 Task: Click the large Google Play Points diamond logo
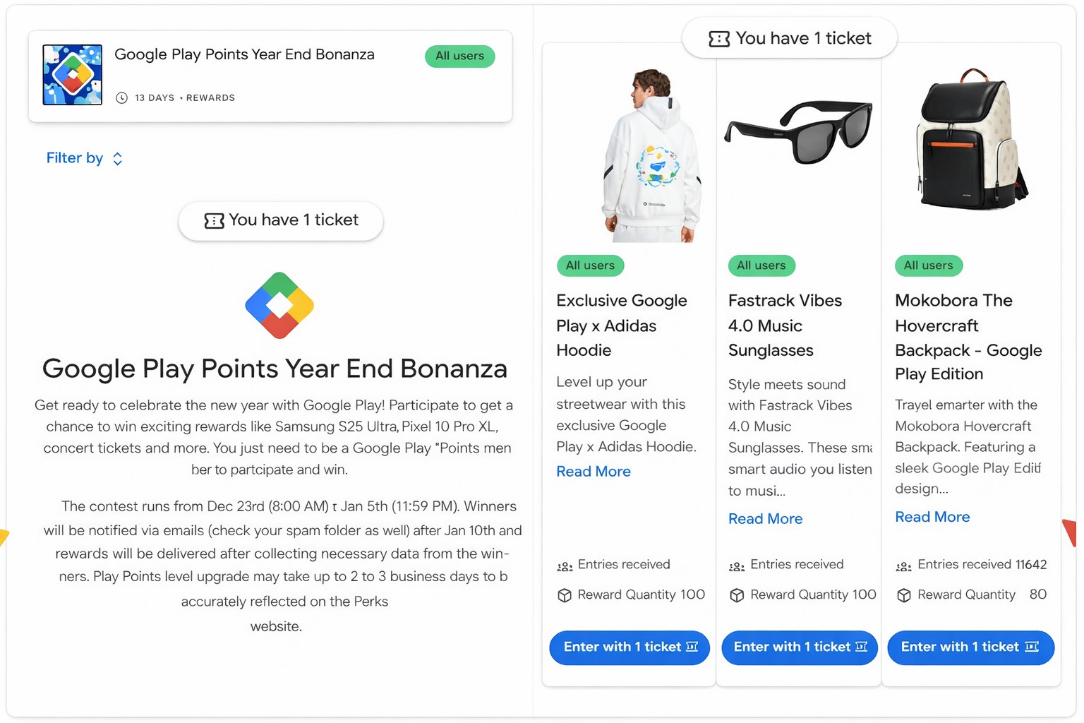[x=279, y=305]
